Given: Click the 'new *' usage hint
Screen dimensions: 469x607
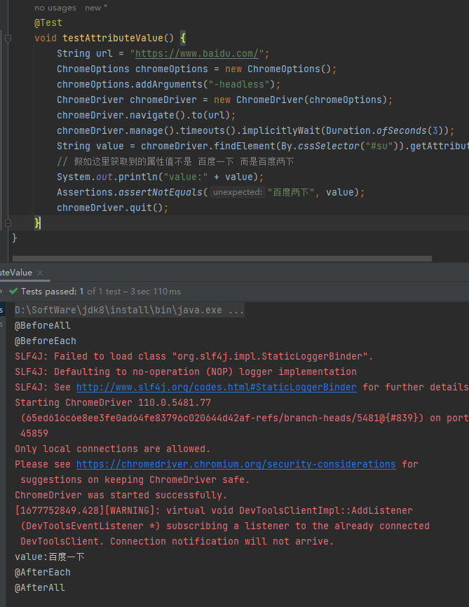Looking at the screenshot, I should pos(95,8).
